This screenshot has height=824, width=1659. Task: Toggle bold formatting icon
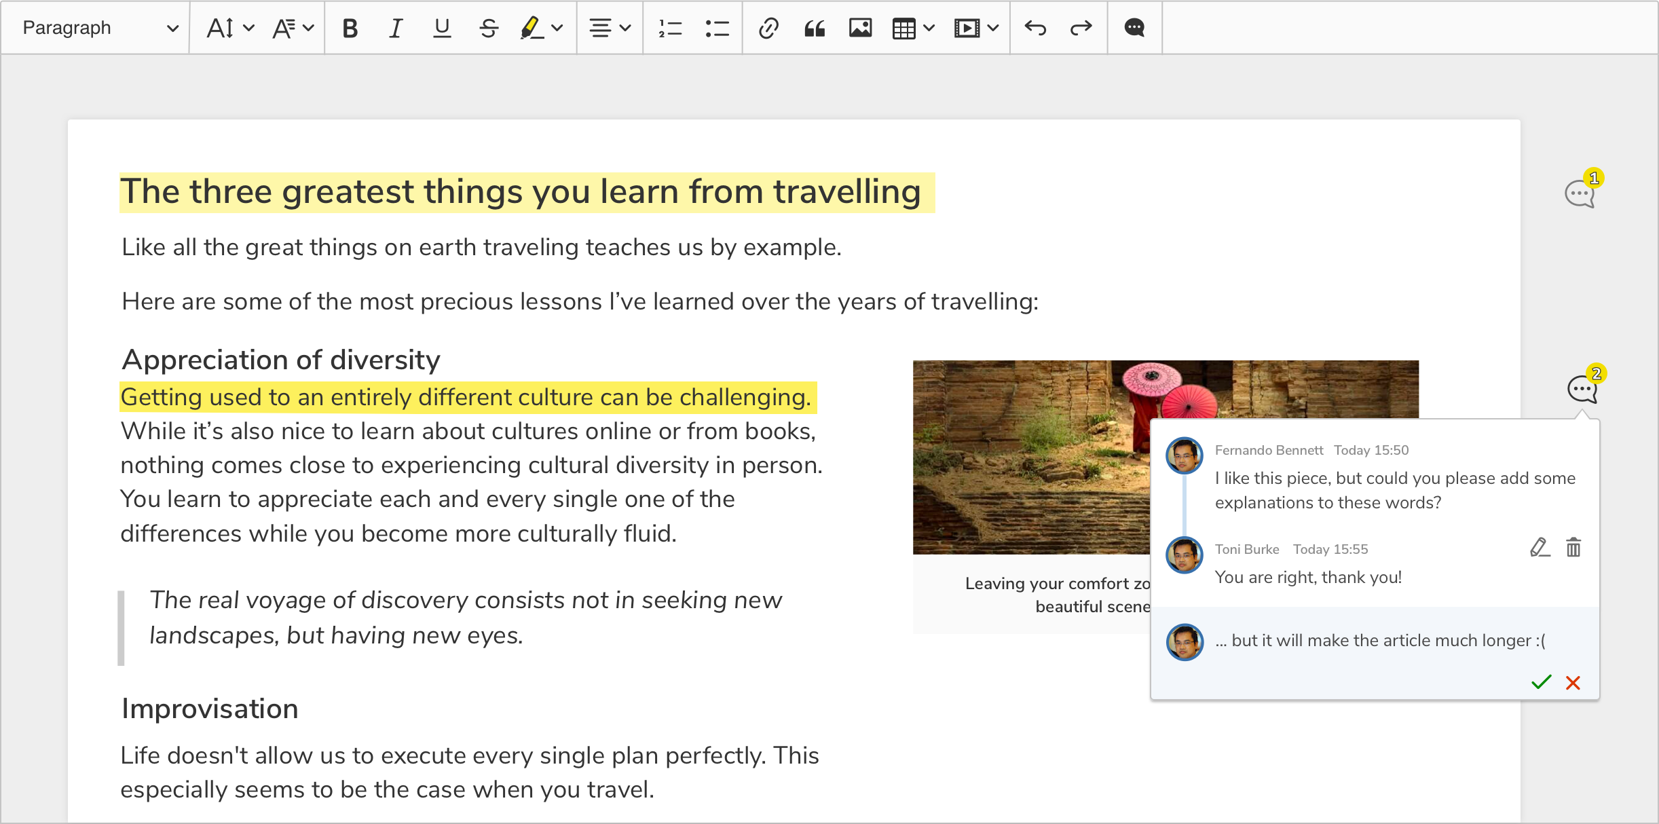(x=349, y=29)
